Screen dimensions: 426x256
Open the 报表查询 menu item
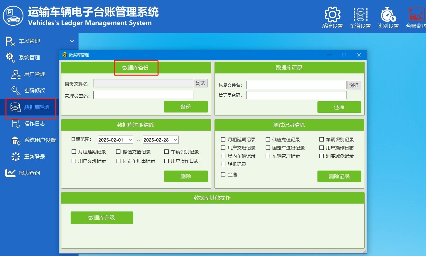coord(29,173)
